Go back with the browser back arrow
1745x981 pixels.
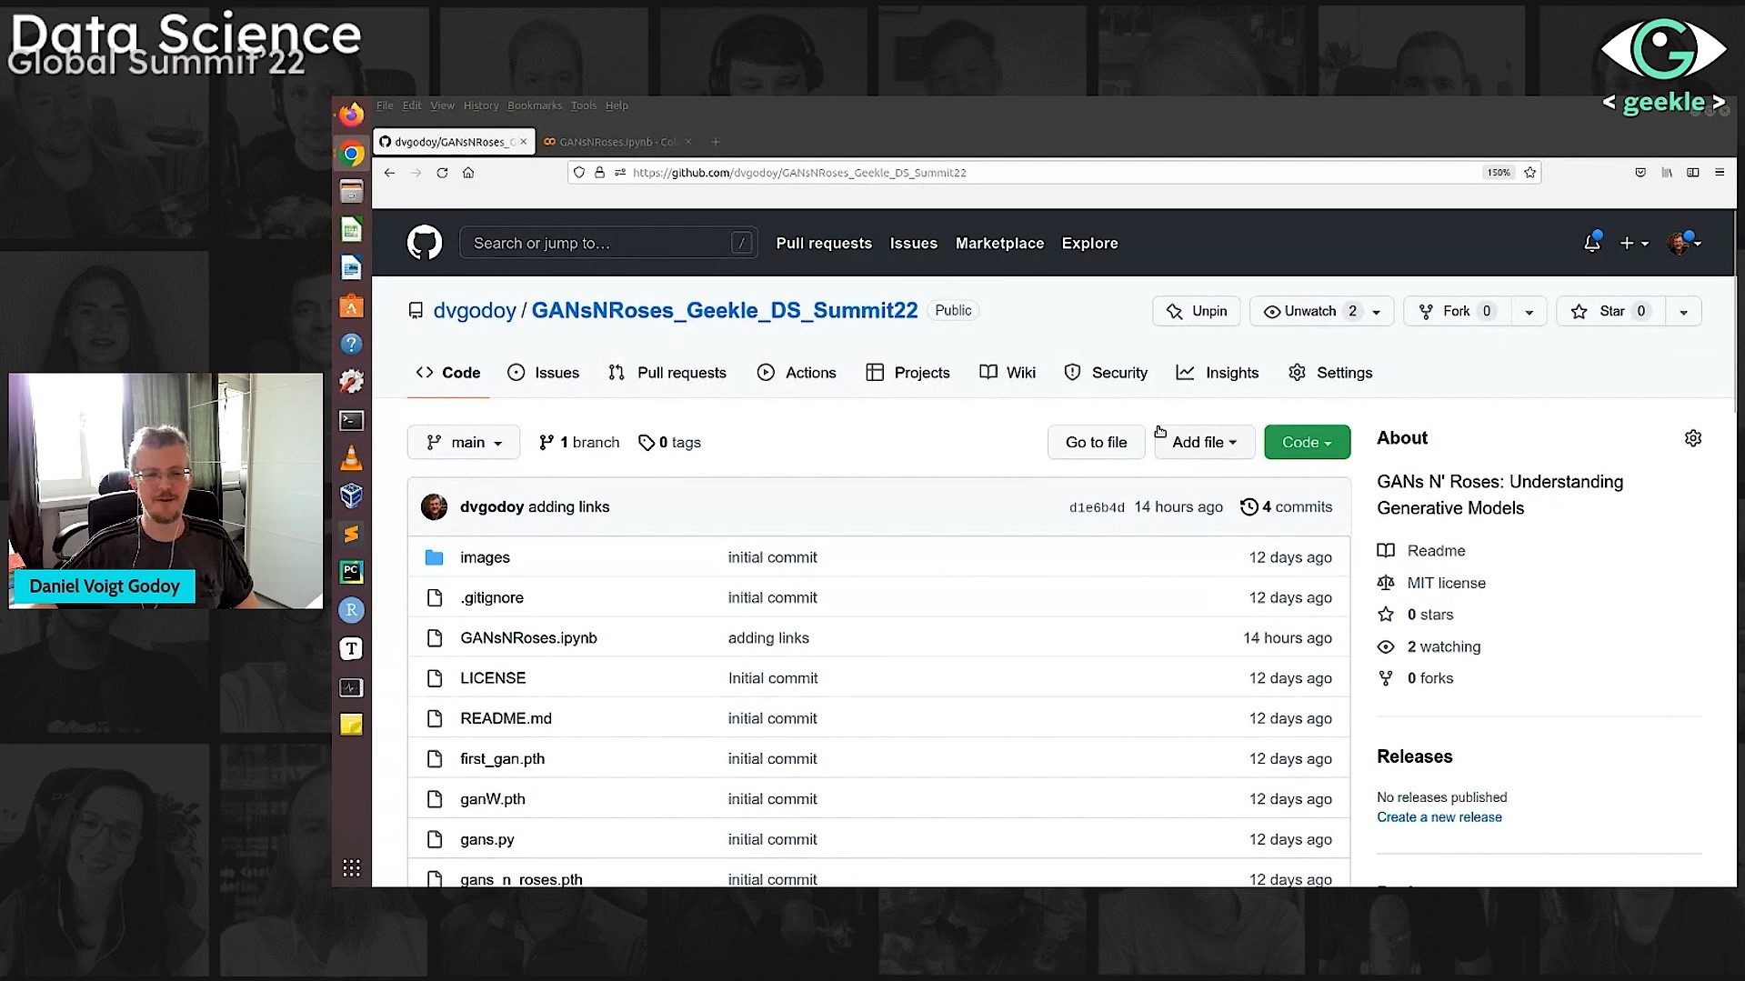[389, 173]
